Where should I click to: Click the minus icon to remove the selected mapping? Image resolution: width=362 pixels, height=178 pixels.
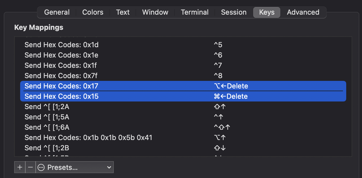(30, 167)
